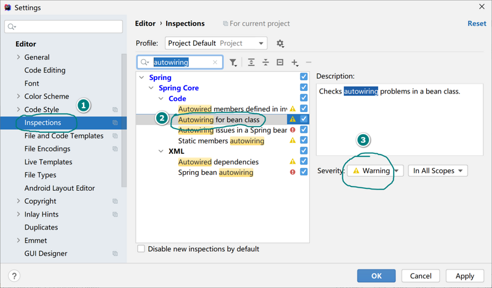492x288 pixels.
Task: Toggle the Code group checkbox
Action: pos(304,98)
